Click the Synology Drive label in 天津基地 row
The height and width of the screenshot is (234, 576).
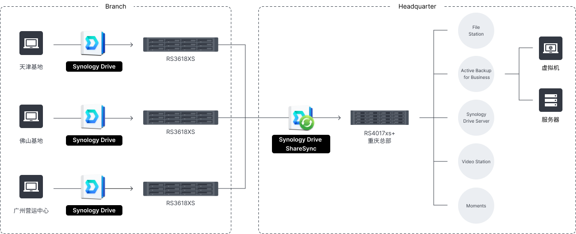(x=94, y=67)
